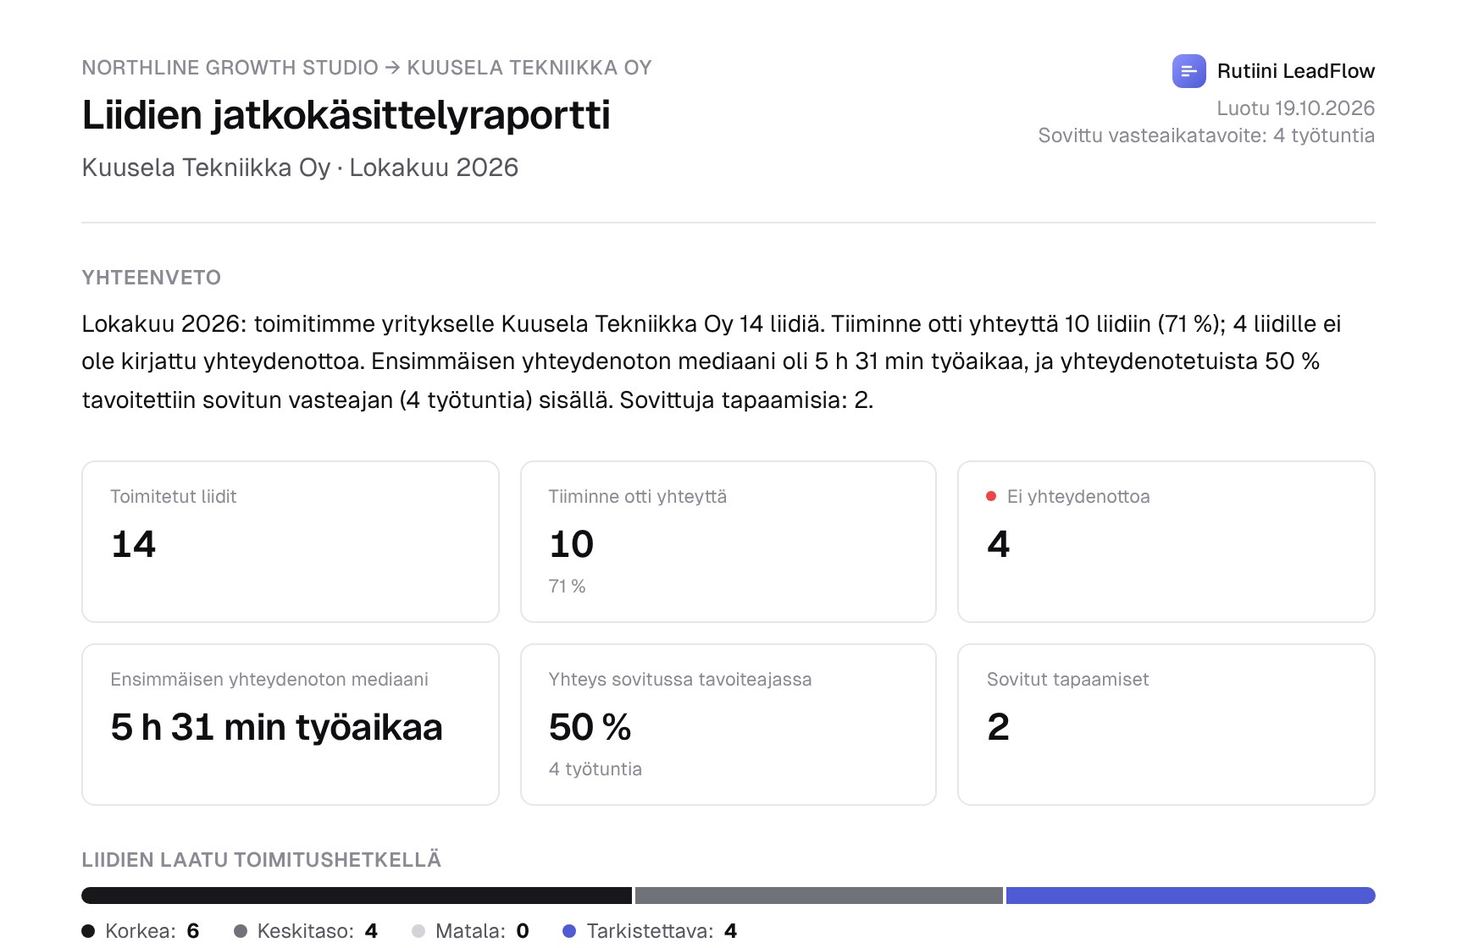This screenshot has width=1457, height=948.
Task: Click the 4 työtuntia note under 50 %
Action: coord(595,769)
